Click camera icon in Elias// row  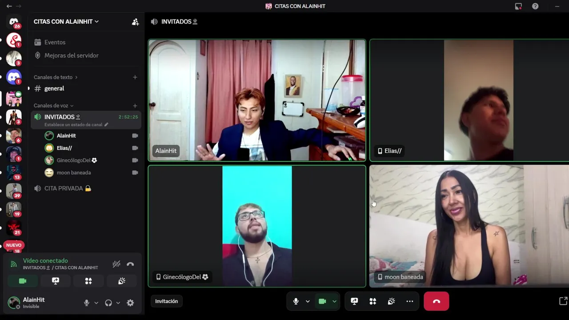[135, 148]
